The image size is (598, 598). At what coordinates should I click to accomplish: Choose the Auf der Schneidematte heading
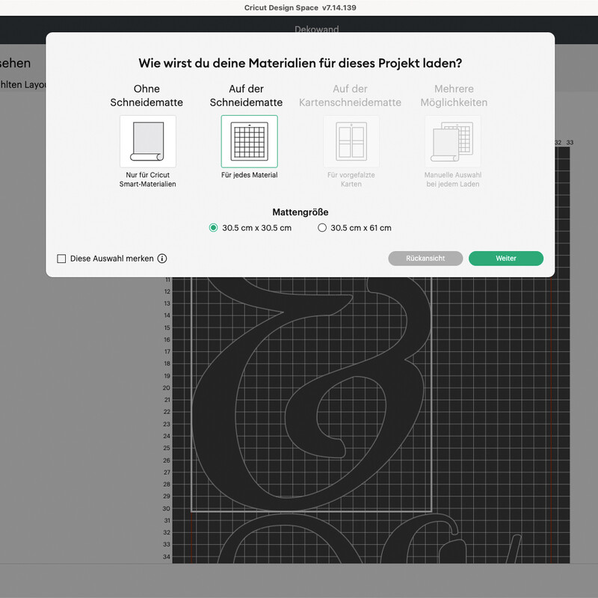click(246, 96)
